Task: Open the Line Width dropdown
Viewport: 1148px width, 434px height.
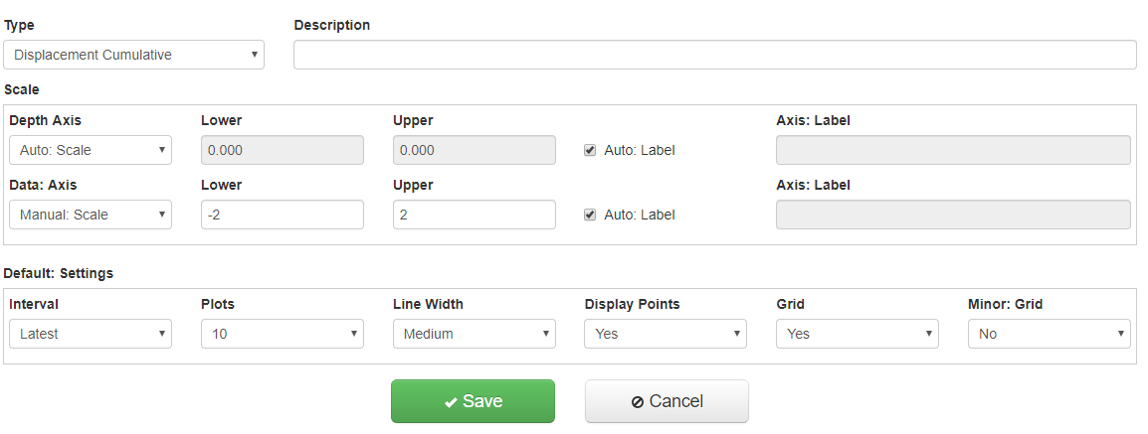Action: point(475,334)
